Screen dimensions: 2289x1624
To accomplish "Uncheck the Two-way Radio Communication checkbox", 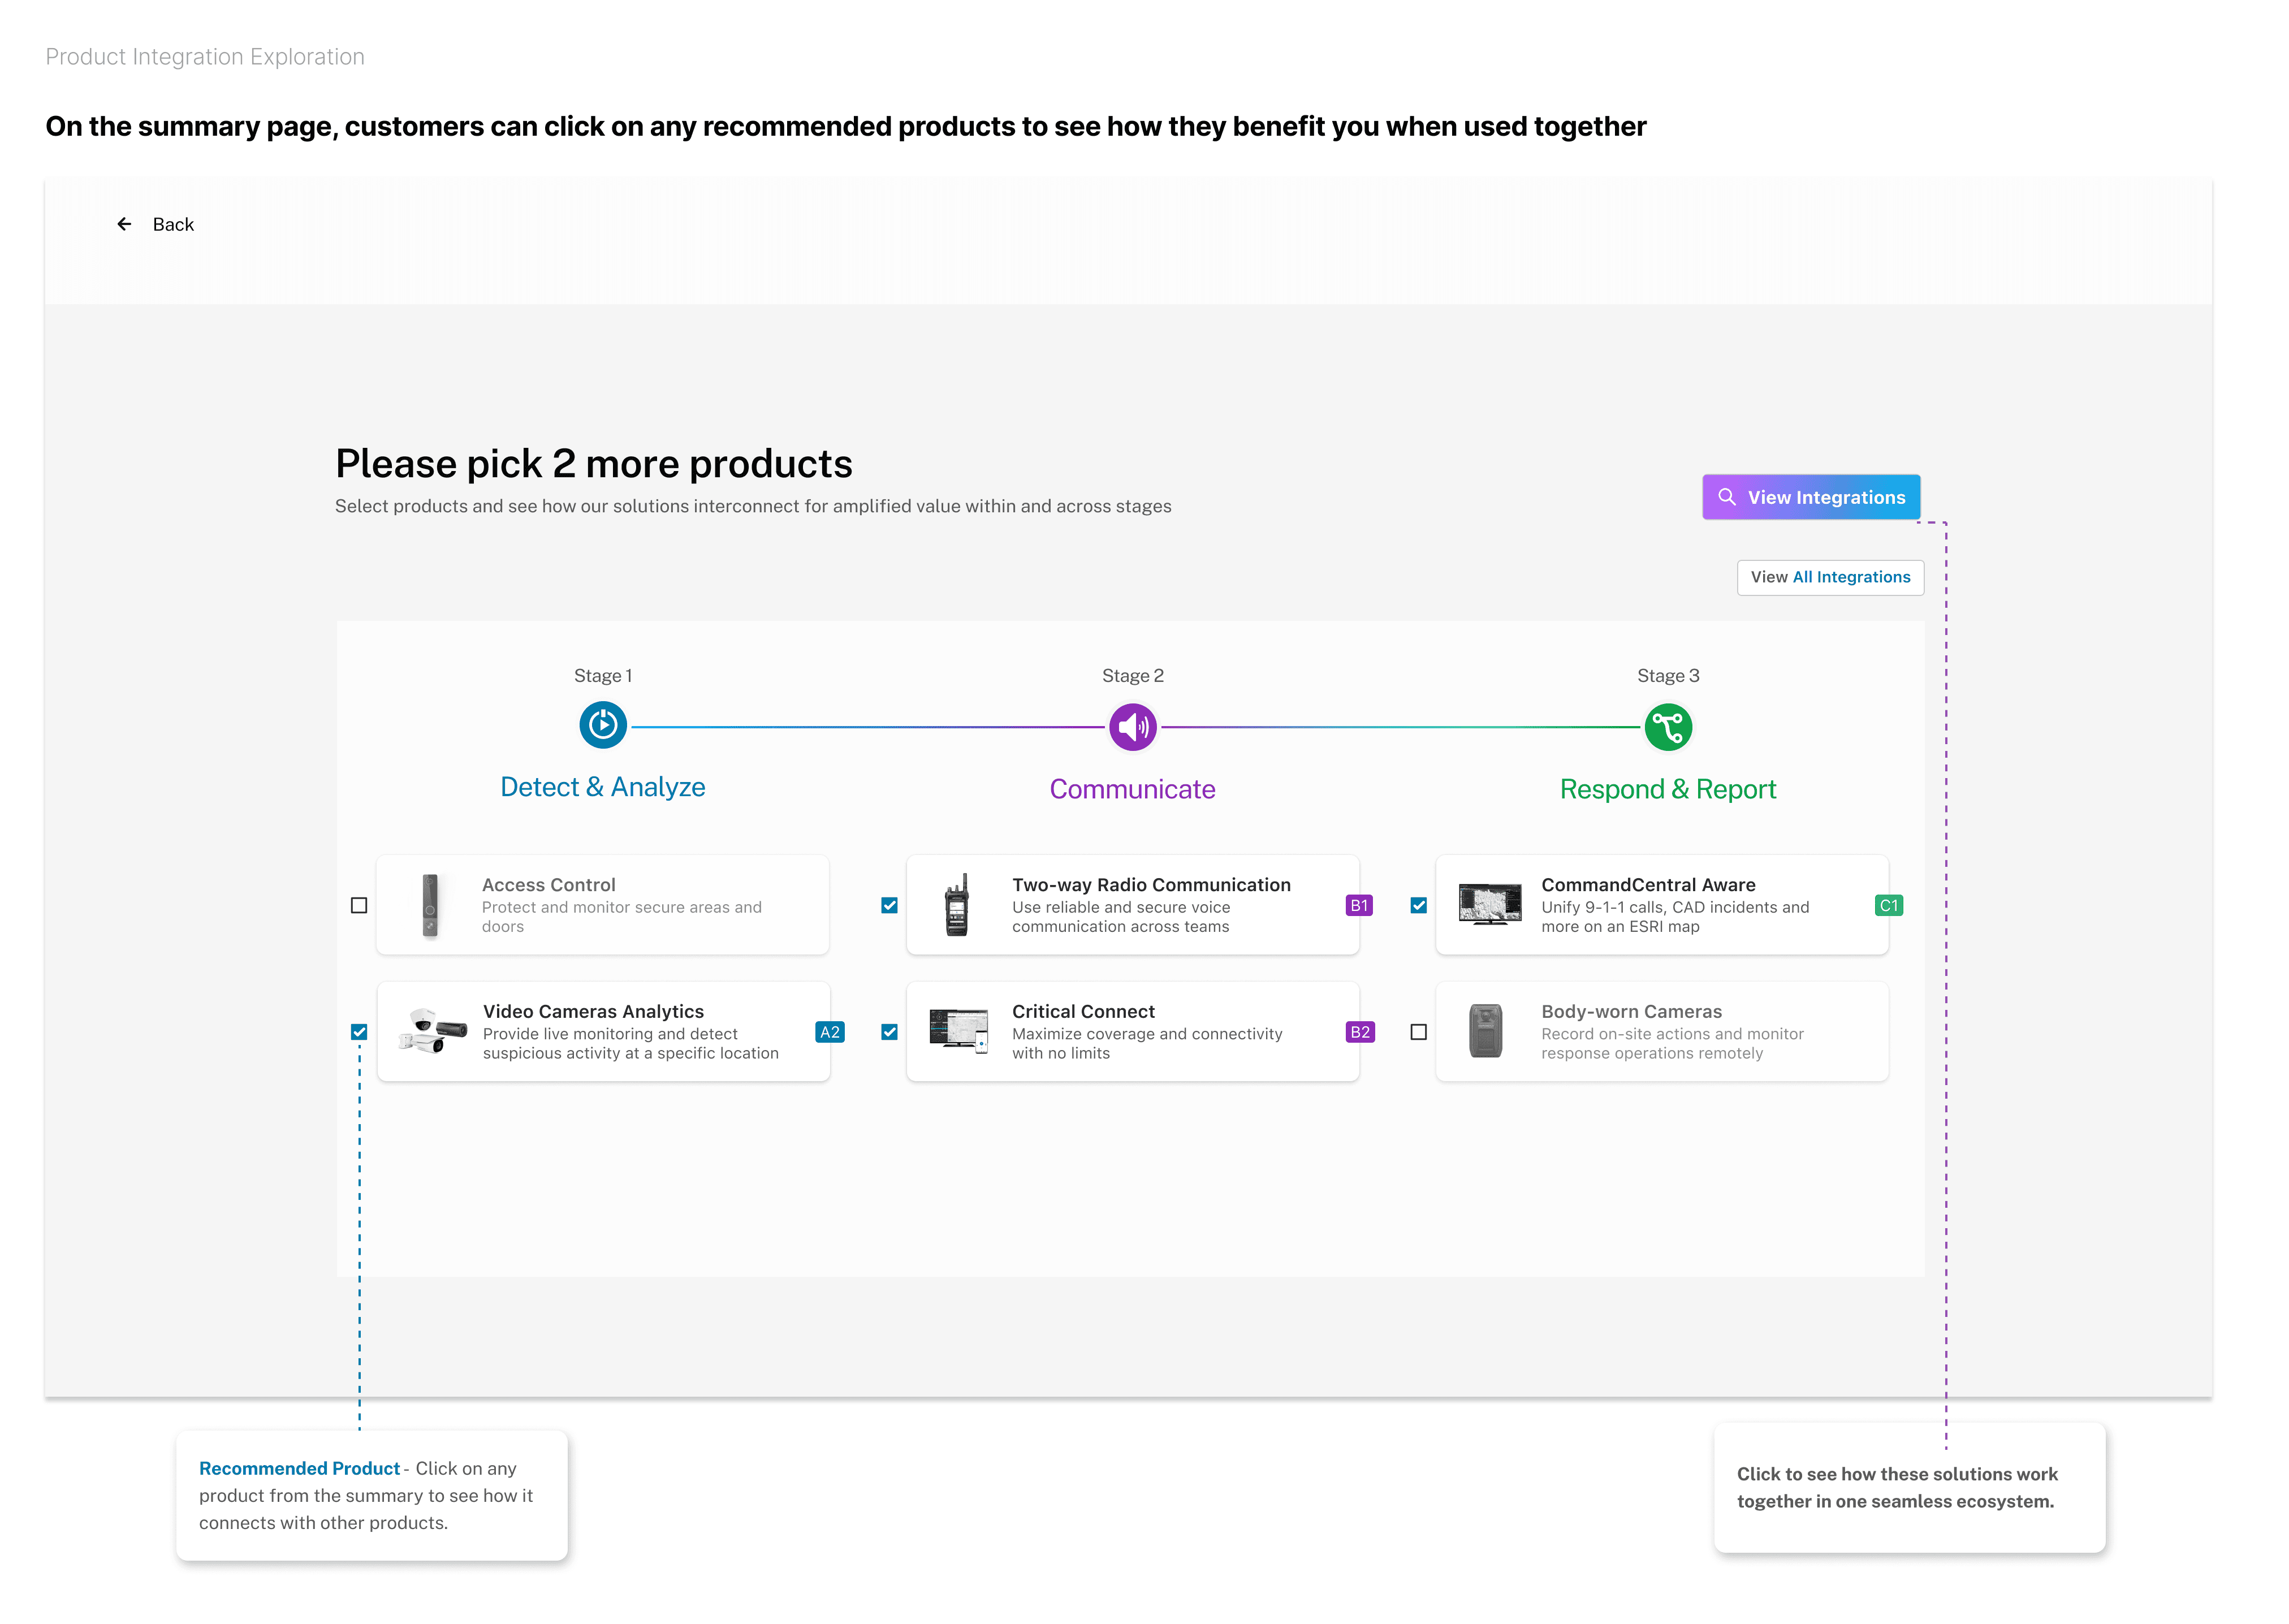I will coord(889,905).
